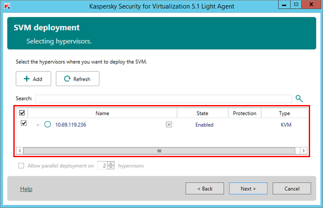Image resolution: width=323 pixels, height=208 pixels.
Task: Click the search magnifier icon
Action: pyautogui.click(x=299, y=99)
